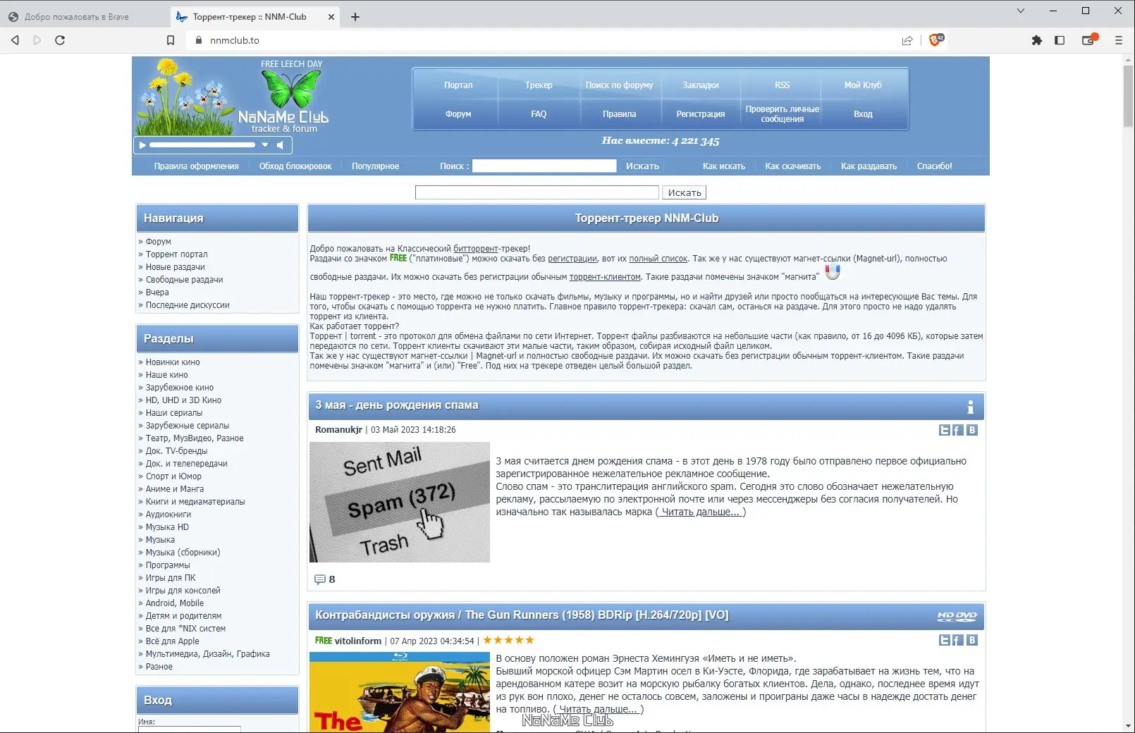Viewport: 1135px width, 733px height.
Task: Click the полный список link
Action: pos(658,259)
